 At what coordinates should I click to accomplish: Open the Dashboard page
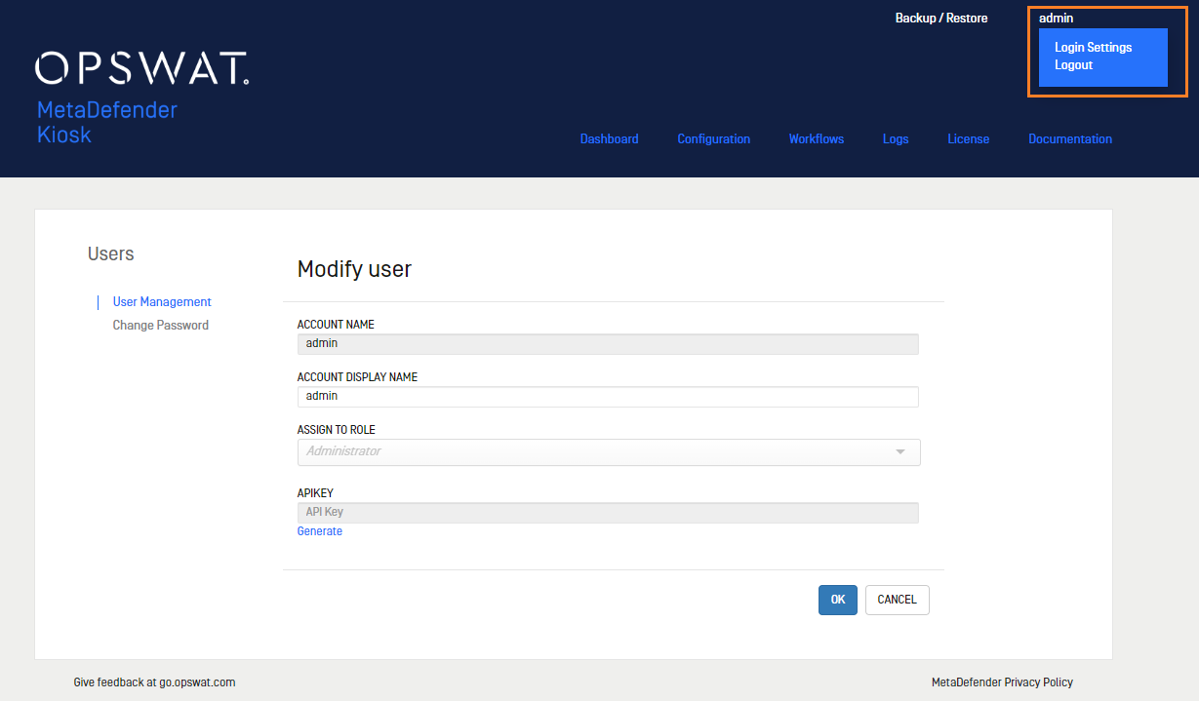pos(609,139)
